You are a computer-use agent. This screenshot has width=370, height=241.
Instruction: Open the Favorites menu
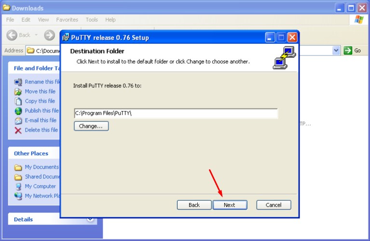point(67,20)
